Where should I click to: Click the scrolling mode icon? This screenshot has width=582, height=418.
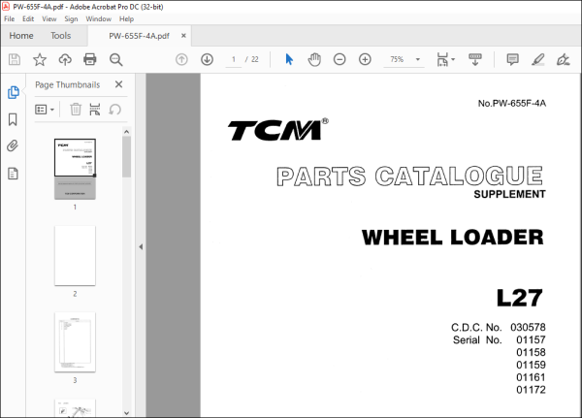point(475,59)
